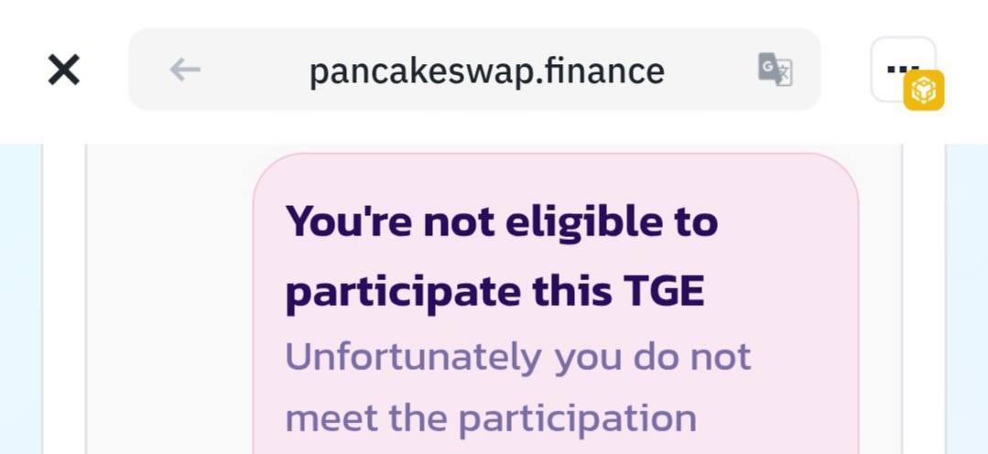Screen dimensions: 988x454
Task: Click the word "Unfortunately" in the notice
Action: pyautogui.click(x=413, y=358)
